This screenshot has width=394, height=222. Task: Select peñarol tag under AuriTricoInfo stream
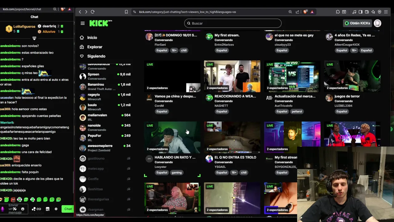[297, 111]
